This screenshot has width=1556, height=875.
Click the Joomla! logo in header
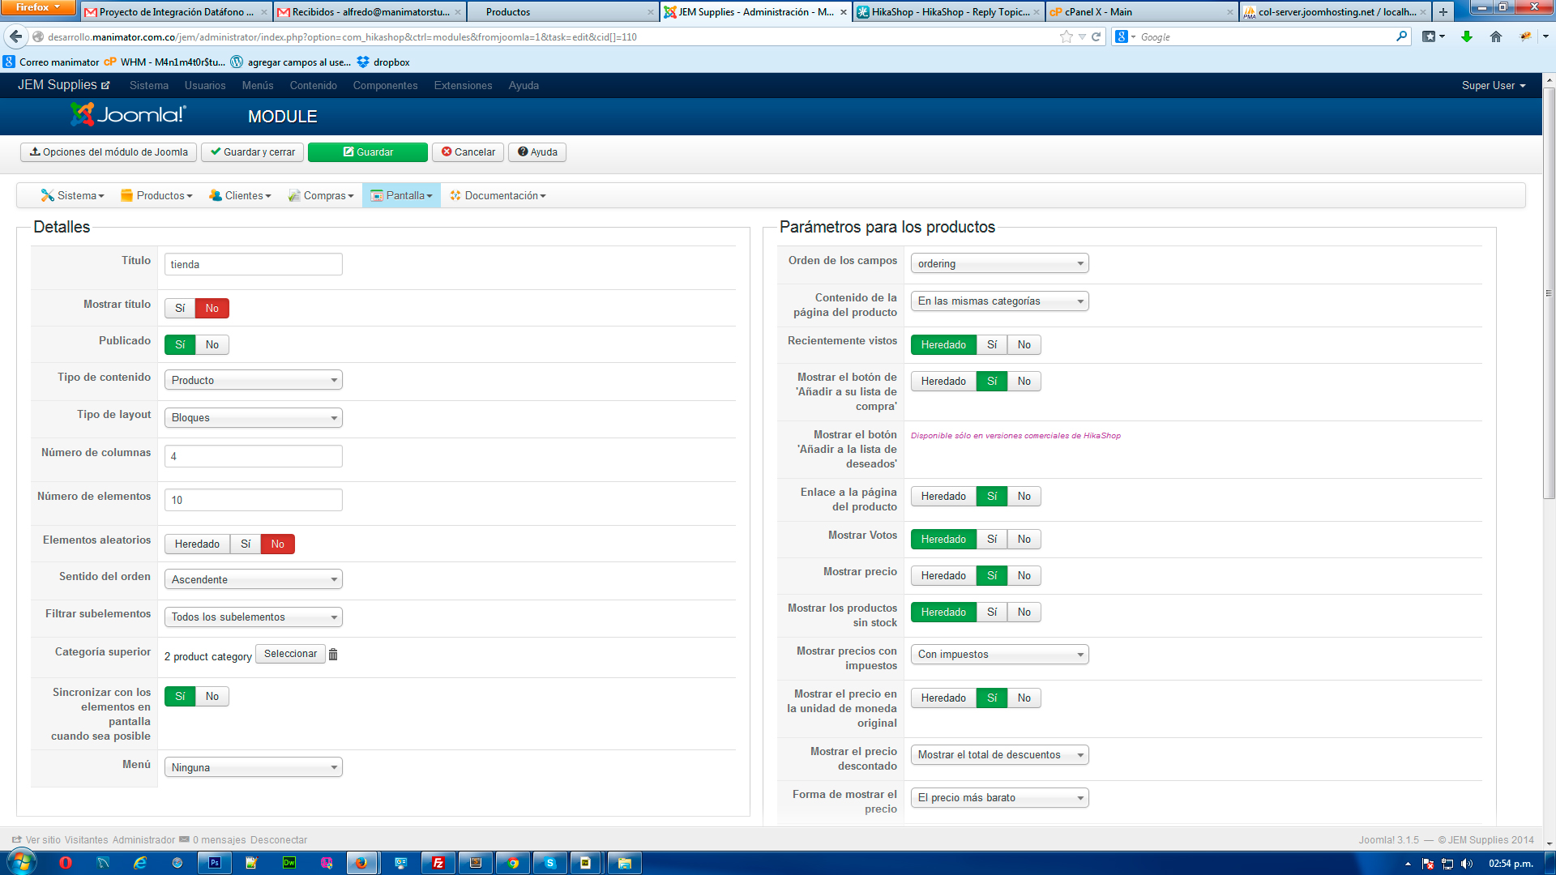128,115
